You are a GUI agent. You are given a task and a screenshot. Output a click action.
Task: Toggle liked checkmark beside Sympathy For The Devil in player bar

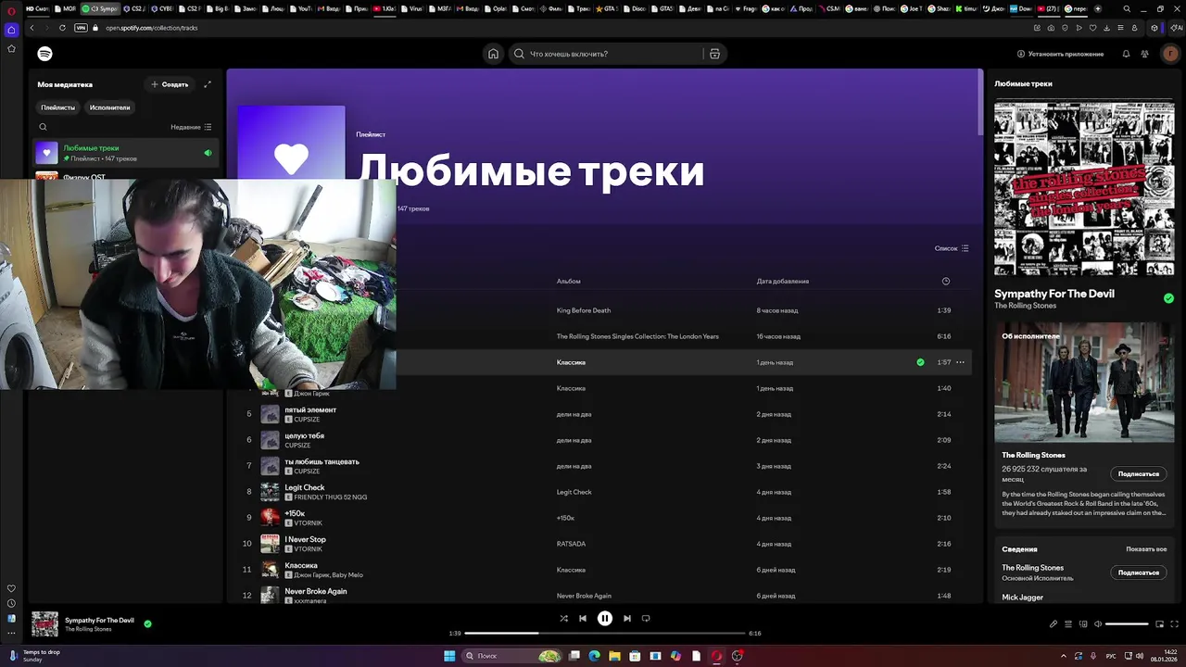click(x=147, y=623)
